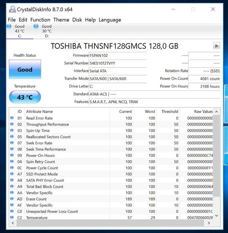The image size is (228, 233).
Task: Click status dot for Power-On Hours
Action: click(12, 155)
